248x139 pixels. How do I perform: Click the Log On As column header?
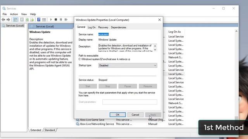pyautogui.click(x=174, y=32)
